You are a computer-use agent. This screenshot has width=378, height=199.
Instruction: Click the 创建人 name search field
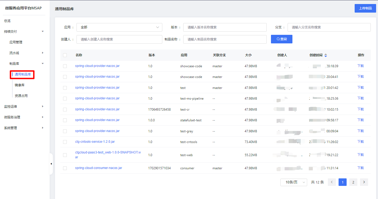point(119,39)
